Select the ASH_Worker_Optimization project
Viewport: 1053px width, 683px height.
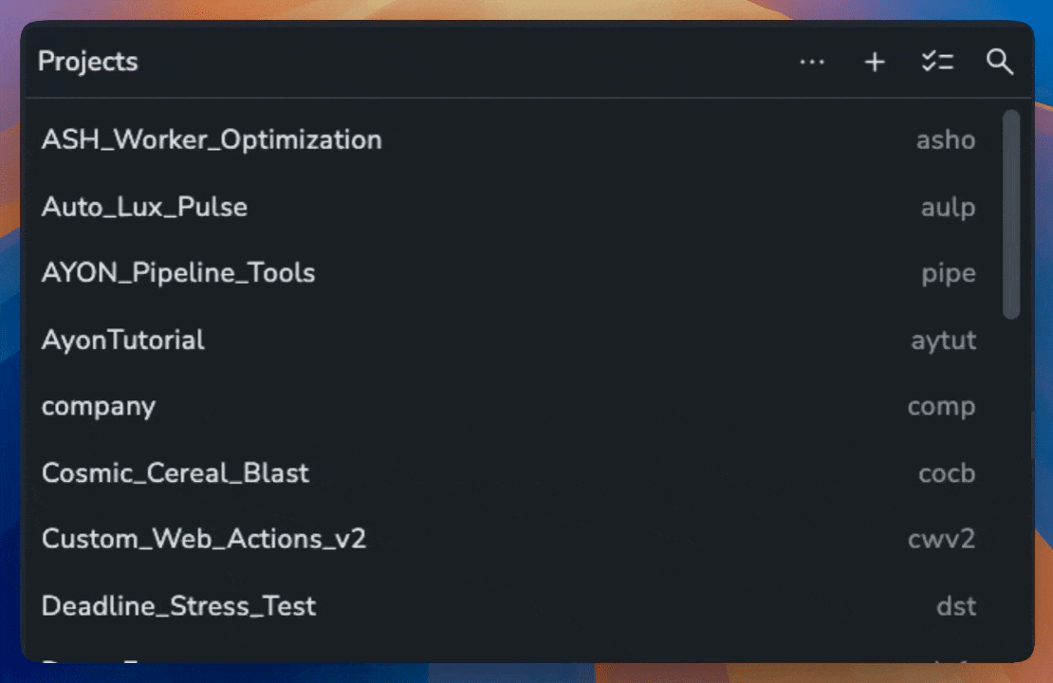[x=212, y=140]
